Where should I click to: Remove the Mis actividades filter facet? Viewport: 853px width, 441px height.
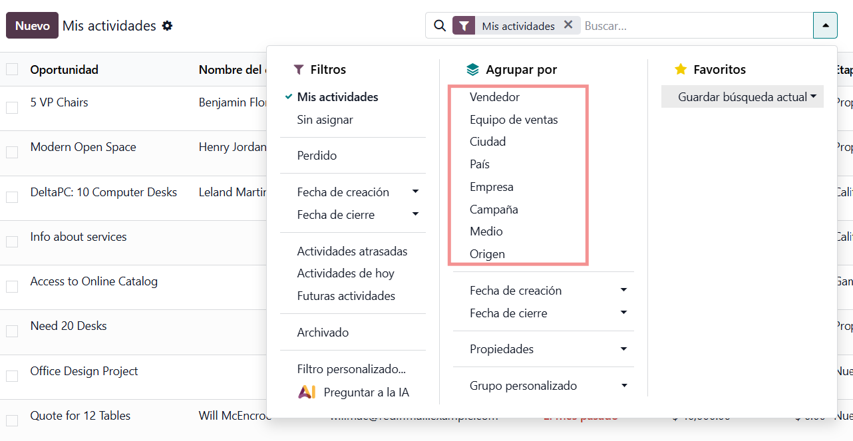pos(568,25)
